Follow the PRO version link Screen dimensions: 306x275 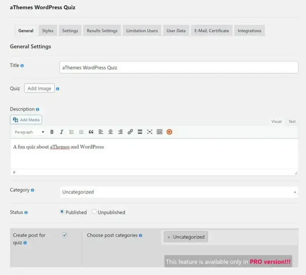(x=270, y=262)
